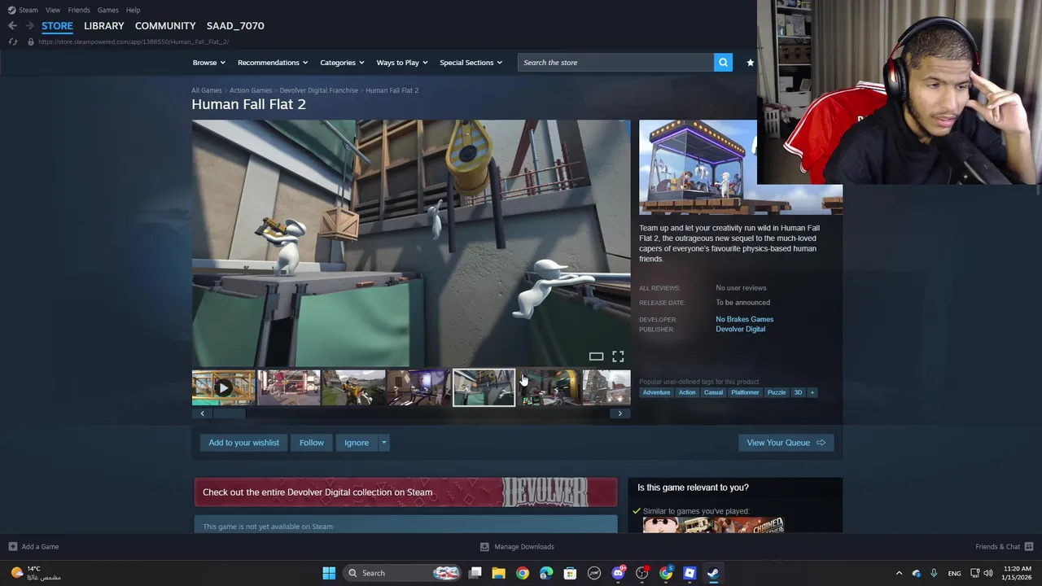1042x586 pixels.
Task: Click the Follow button
Action: (x=311, y=443)
